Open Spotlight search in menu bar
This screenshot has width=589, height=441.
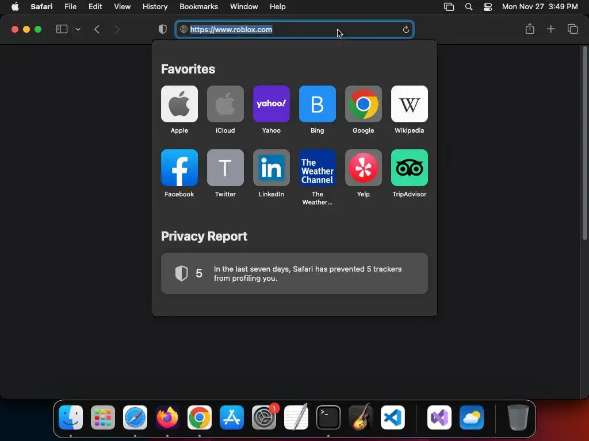coord(468,7)
